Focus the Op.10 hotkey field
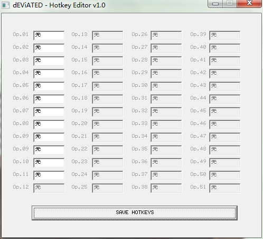Viewport: 263px width, 239px height. [49, 163]
